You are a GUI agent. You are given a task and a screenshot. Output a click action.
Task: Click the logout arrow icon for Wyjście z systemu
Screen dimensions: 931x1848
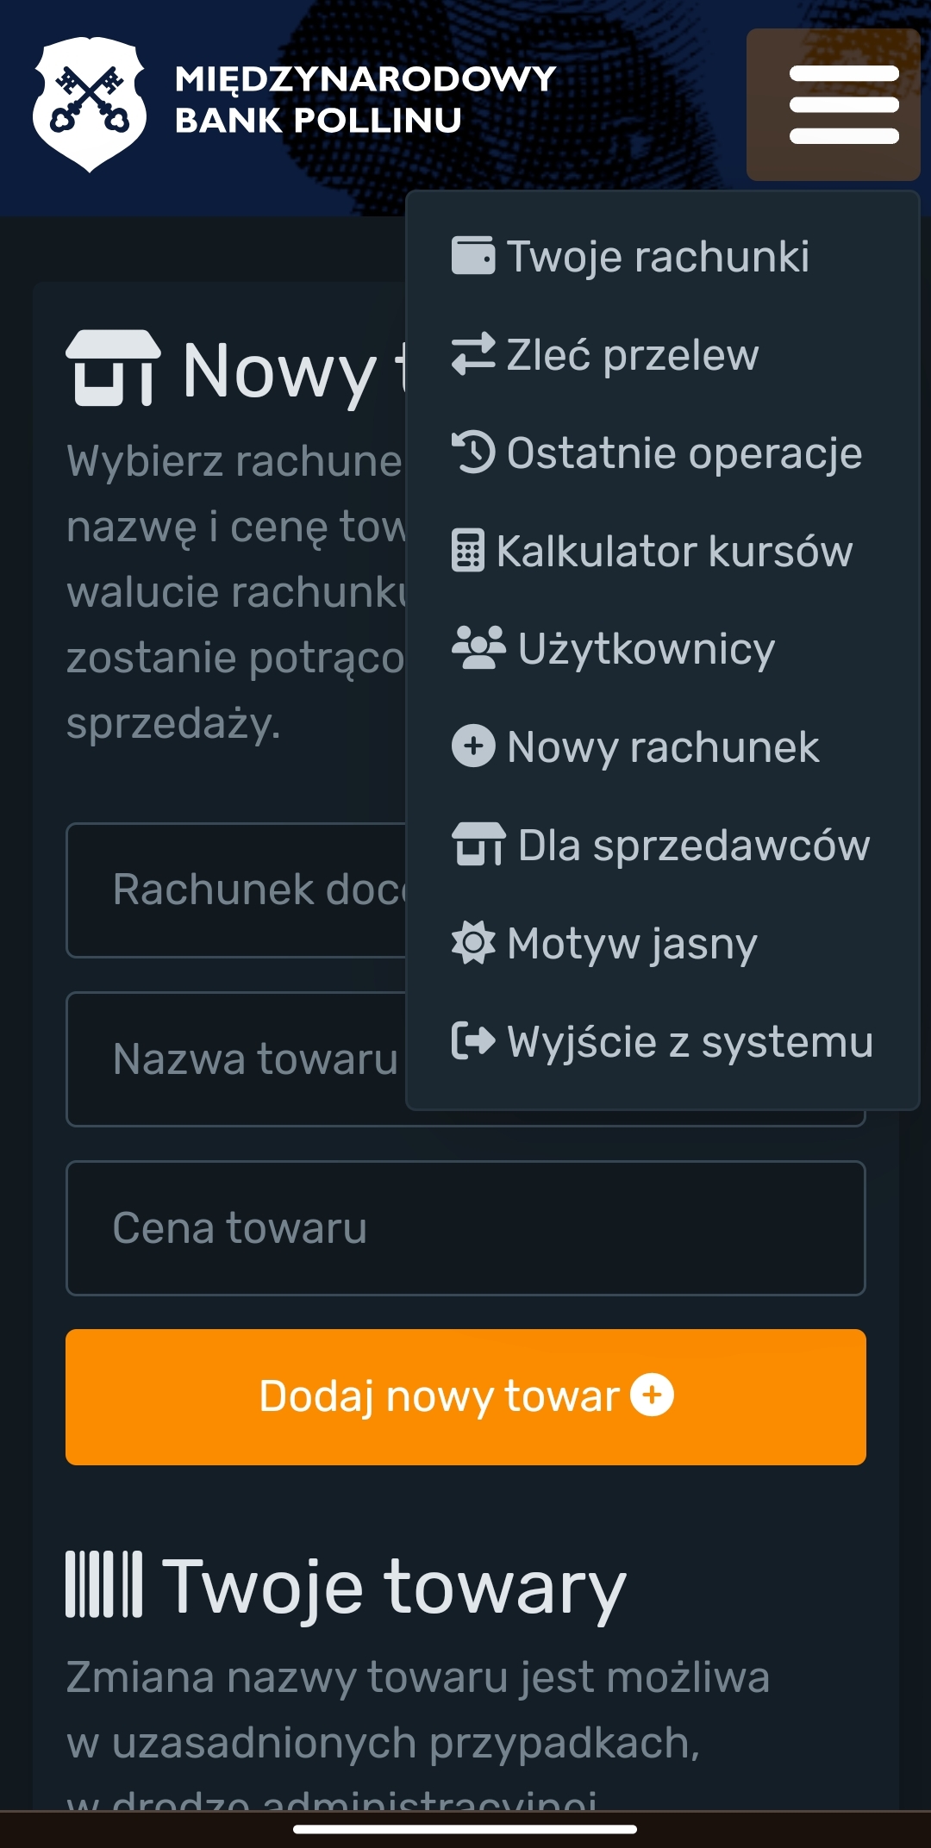473,1041
